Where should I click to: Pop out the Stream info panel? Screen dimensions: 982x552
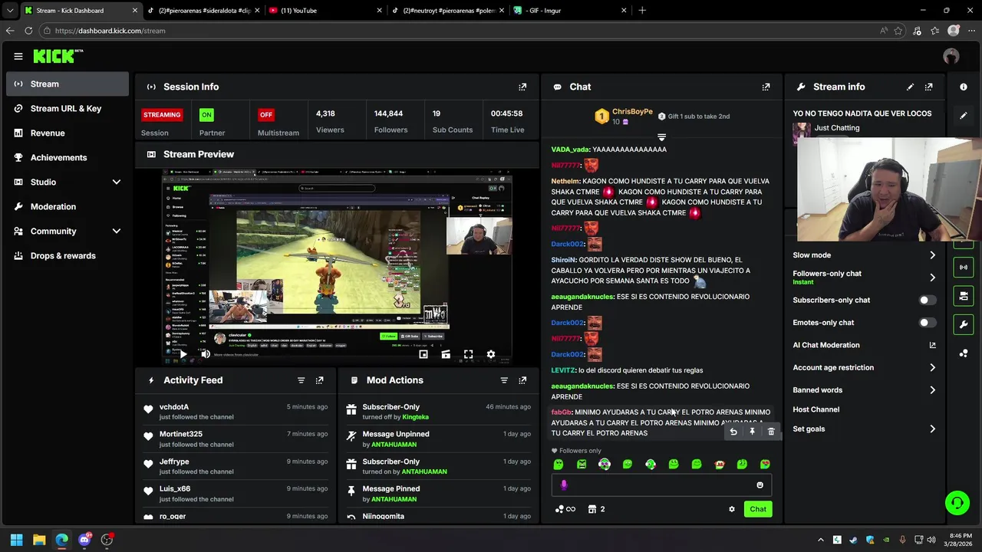[x=928, y=87]
